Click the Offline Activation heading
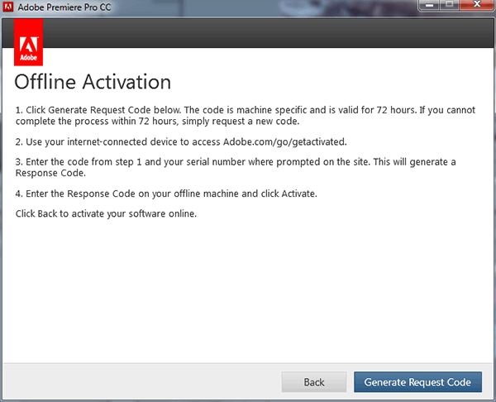This screenshot has width=496, height=402. tap(93, 82)
